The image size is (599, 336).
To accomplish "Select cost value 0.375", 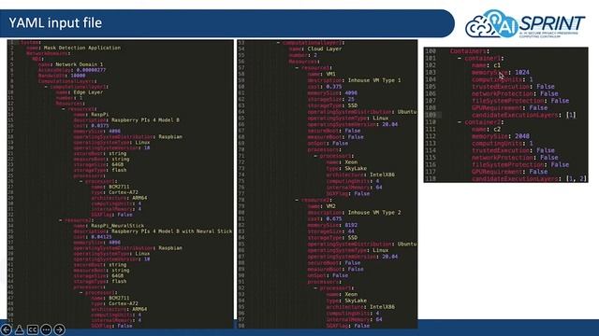I will (x=334, y=87).
